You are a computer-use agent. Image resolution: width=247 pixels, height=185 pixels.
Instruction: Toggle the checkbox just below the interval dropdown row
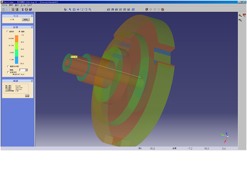[x=8, y=72]
